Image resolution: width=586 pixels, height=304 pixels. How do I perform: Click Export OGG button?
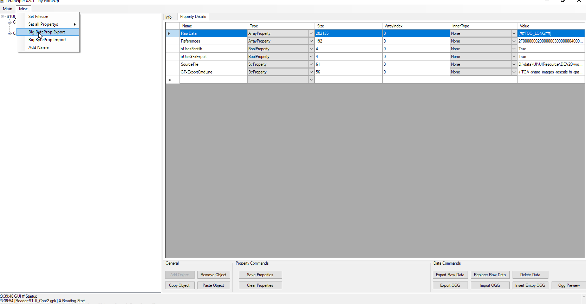click(450, 285)
